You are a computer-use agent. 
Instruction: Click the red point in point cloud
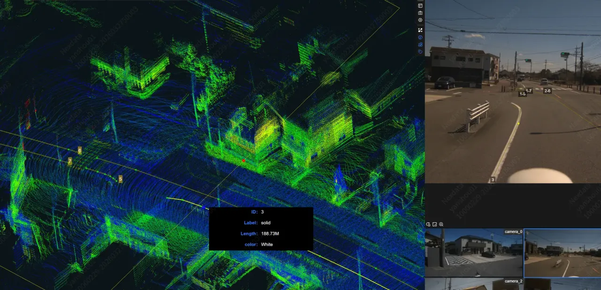click(x=243, y=160)
